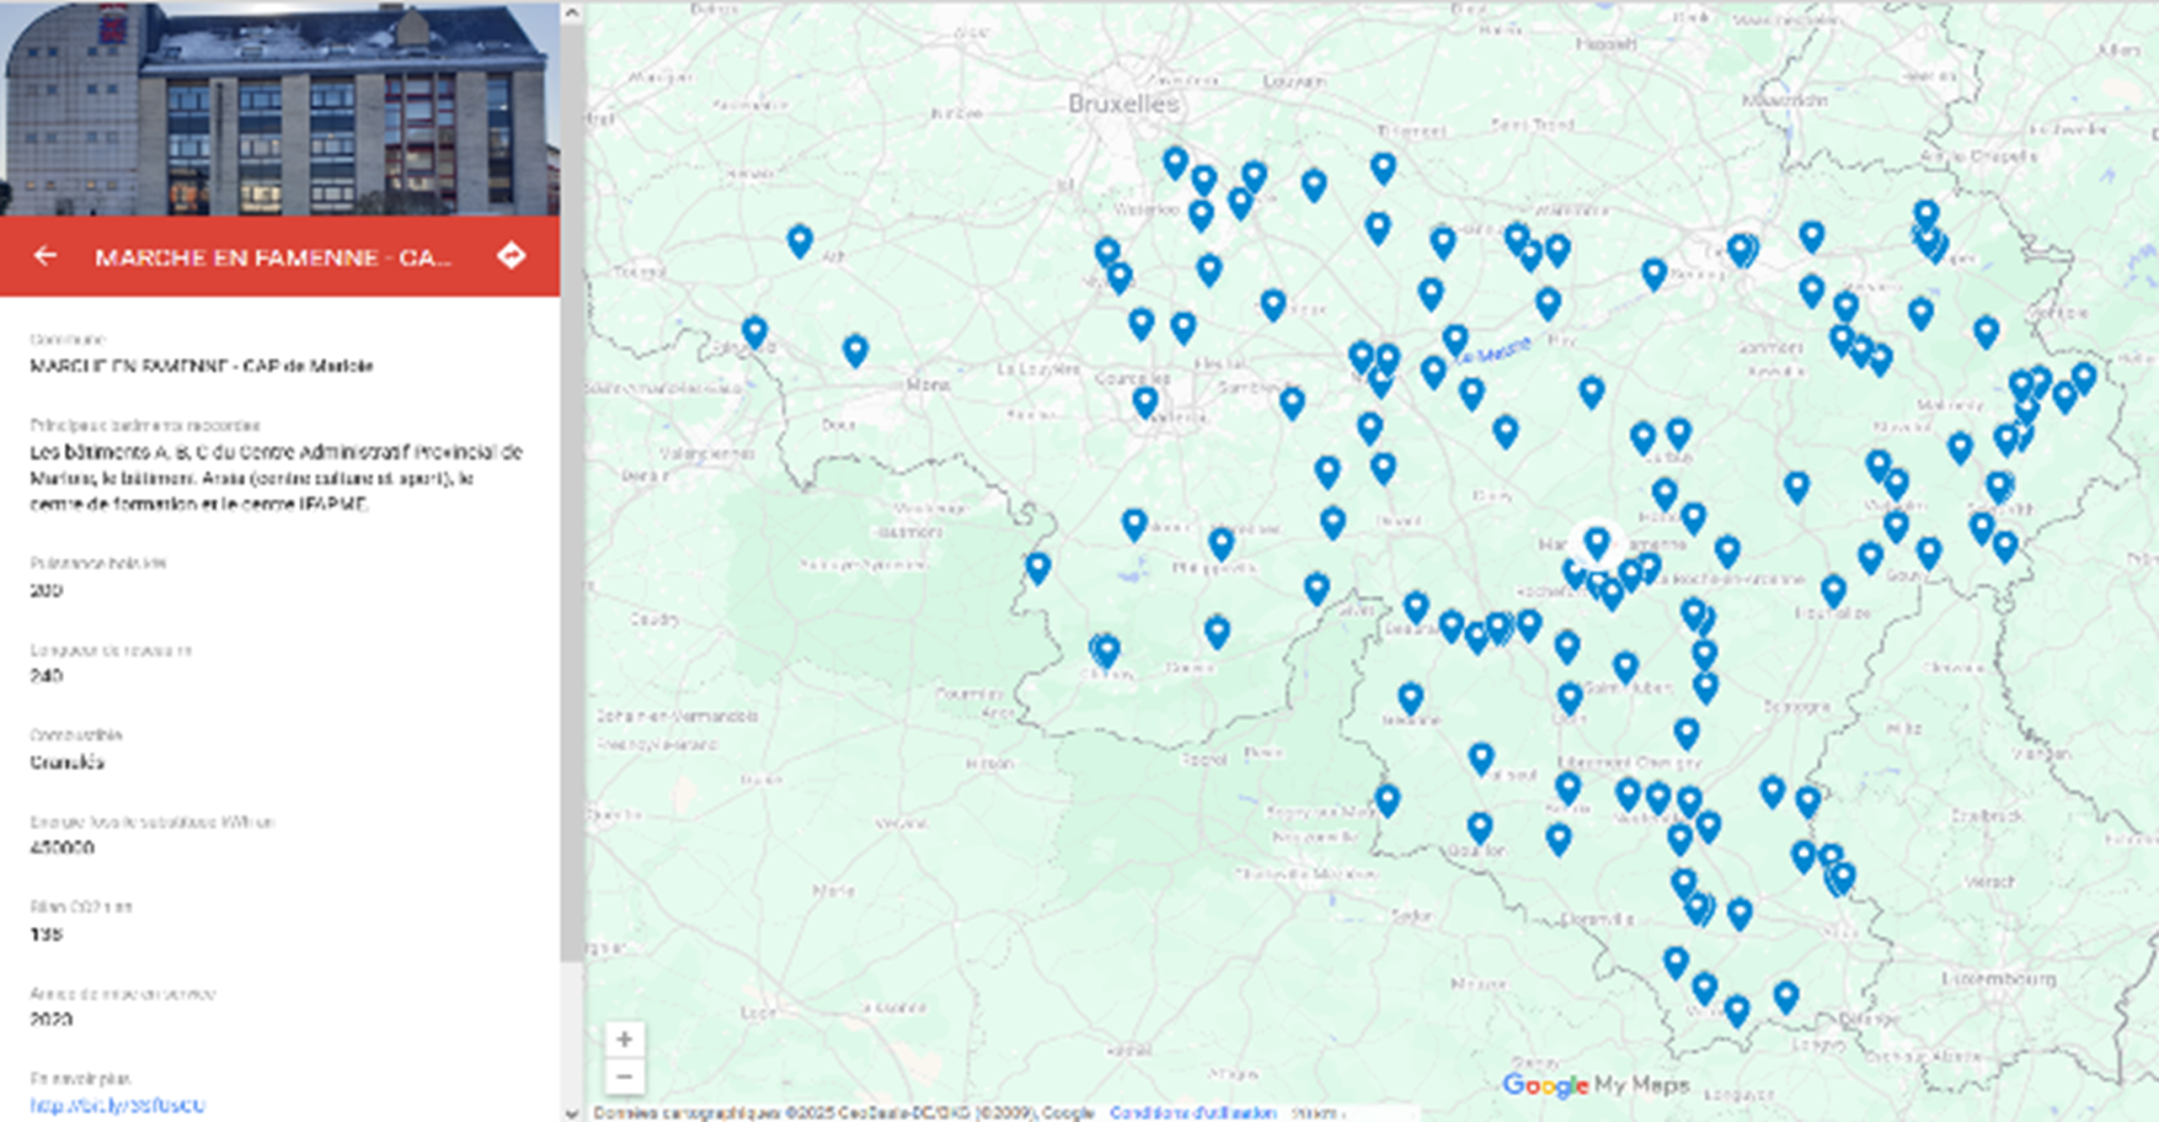Click the Luxembourg city label on the map
Viewport: 2159px width, 1122px height.
pos(1999,979)
